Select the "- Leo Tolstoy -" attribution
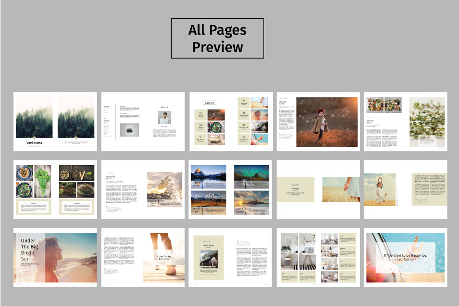Viewport: 459px width, 306px height. 405,260
